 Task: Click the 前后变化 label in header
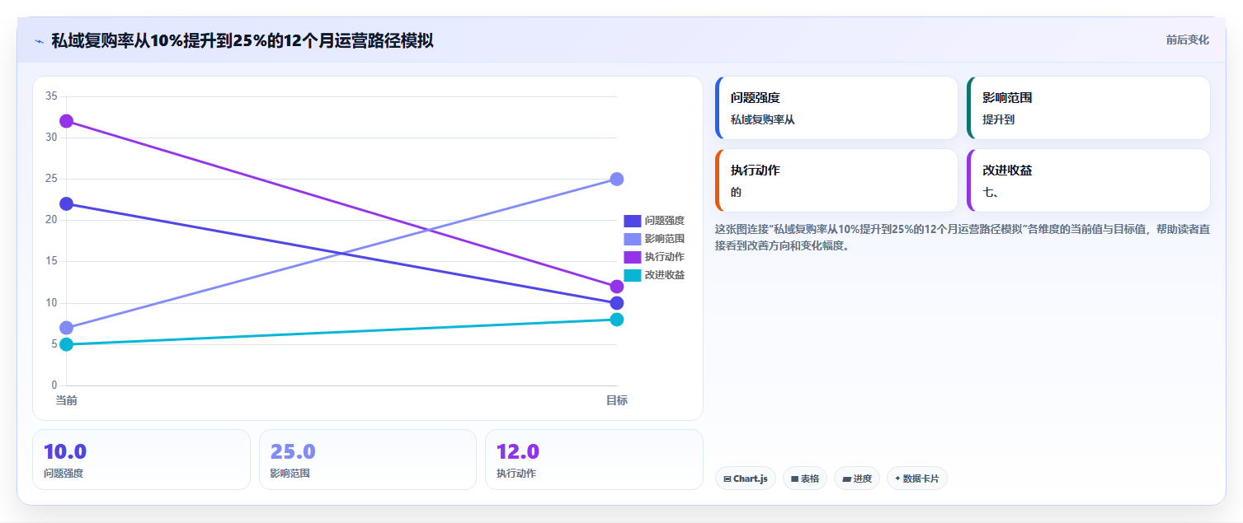pos(1187,40)
